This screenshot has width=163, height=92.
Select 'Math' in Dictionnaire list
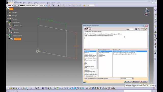pos(86,63)
